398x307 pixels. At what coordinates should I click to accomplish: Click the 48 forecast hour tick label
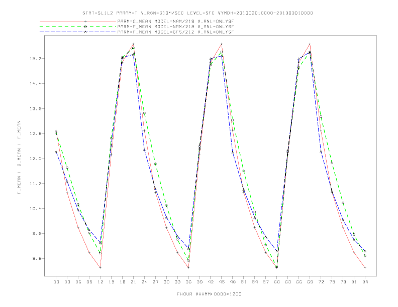tap(233, 282)
